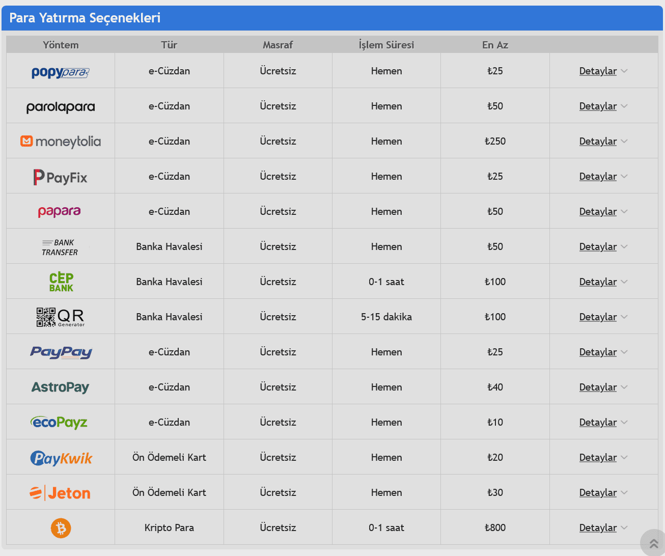This screenshot has width=665, height=556.
Task: Expand the chevron in the PayKwik row
Action: [624, 458]
